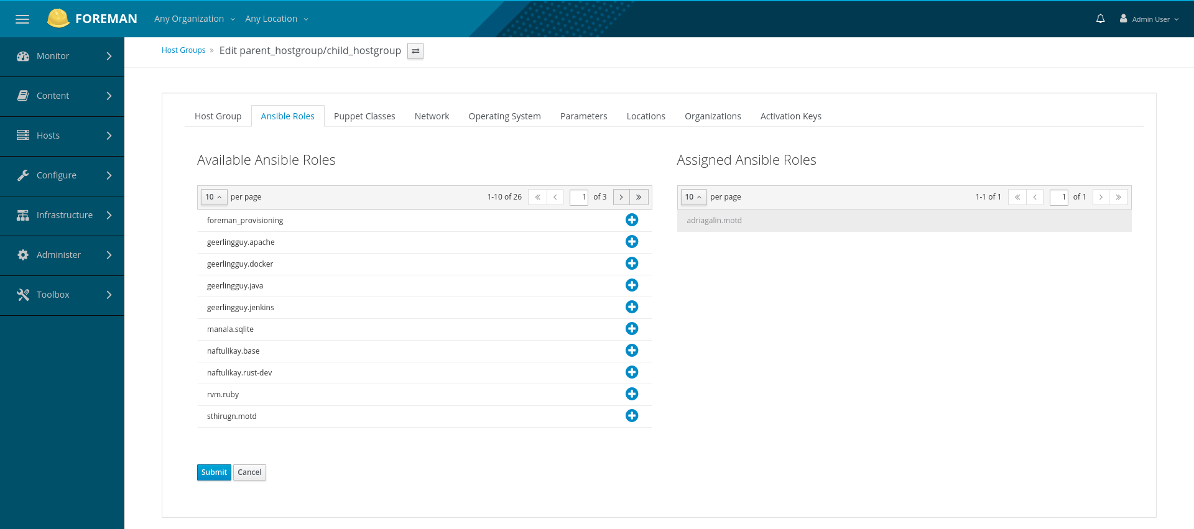
Task: Go to next page of Available Roles
Action: (x=621, y=197)
